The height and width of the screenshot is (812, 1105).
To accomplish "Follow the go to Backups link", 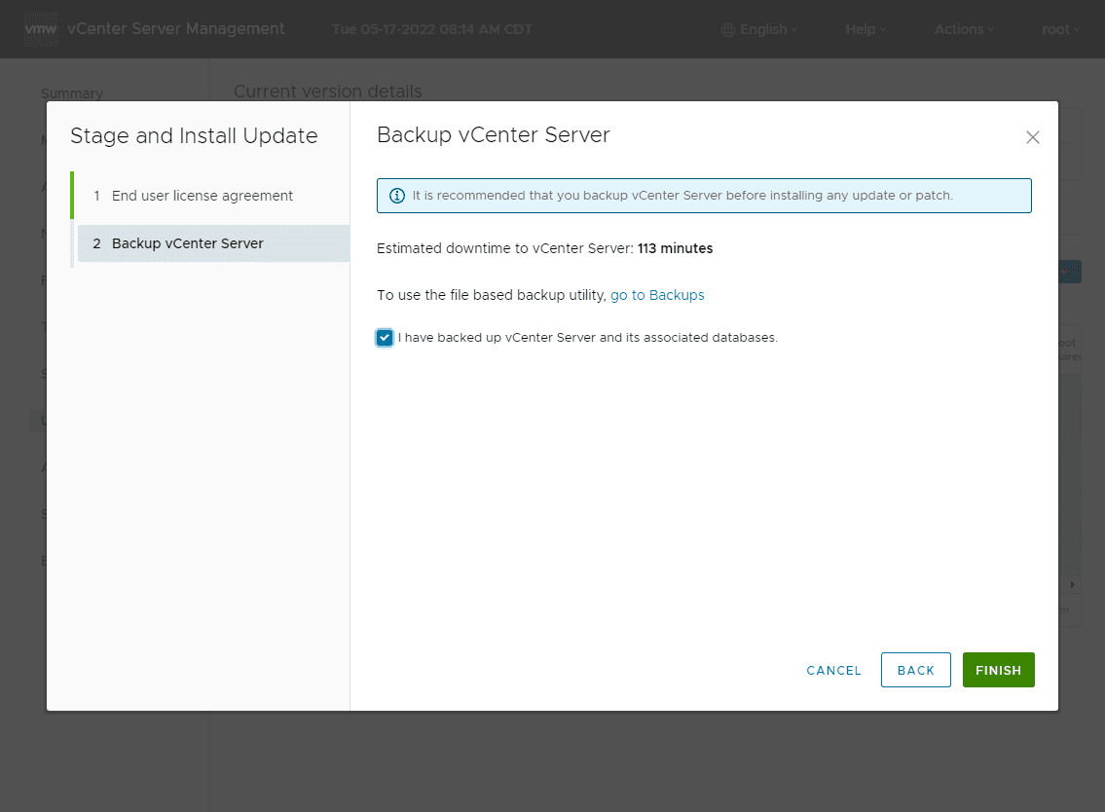I will pos(657,295).
